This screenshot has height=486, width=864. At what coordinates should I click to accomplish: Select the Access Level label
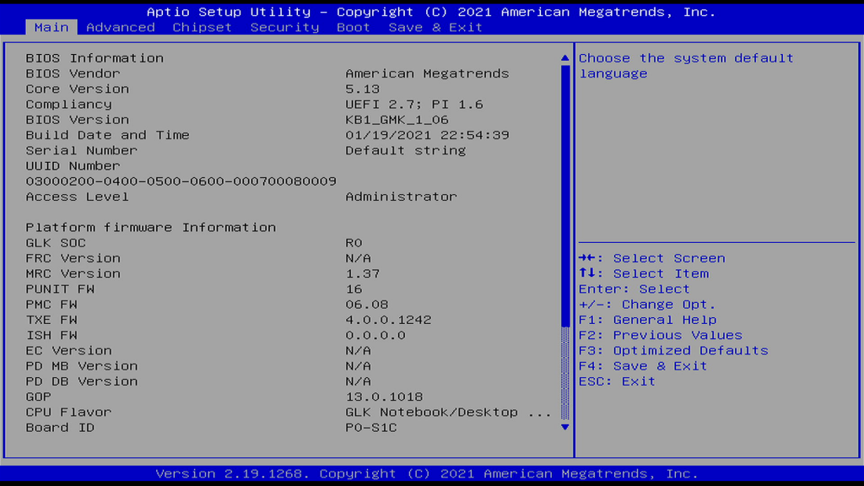(77, 197)
